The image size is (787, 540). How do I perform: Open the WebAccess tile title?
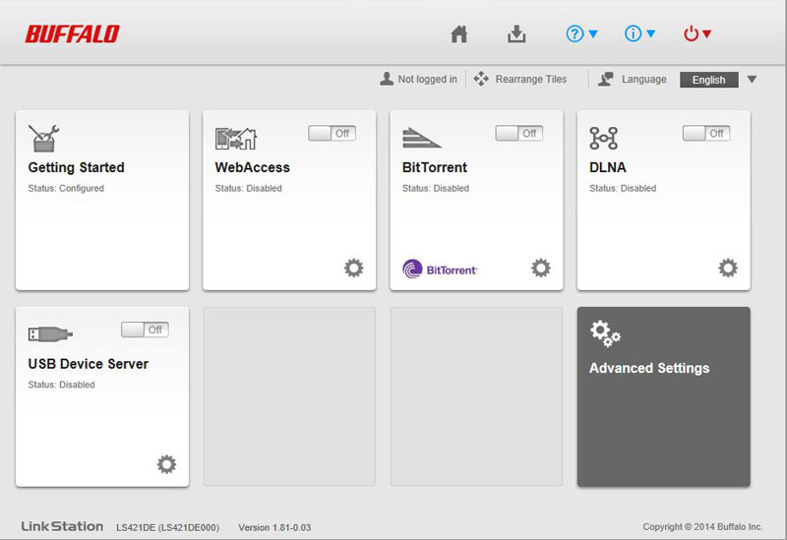253,167
